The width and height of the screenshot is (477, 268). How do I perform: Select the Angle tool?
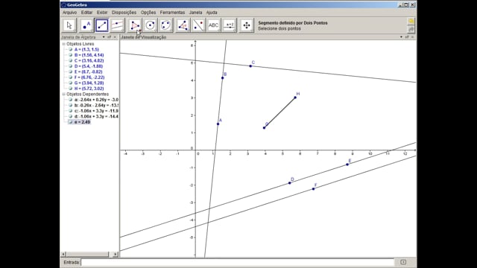tap(183, 25)
